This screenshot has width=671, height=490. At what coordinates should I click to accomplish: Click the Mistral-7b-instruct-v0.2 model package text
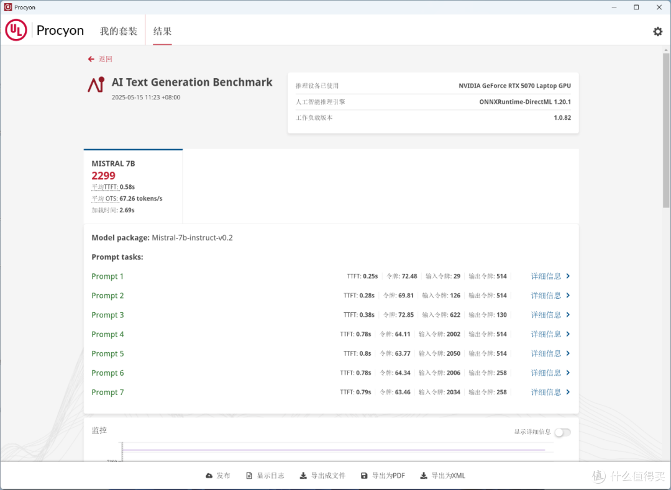pos(192,238)
